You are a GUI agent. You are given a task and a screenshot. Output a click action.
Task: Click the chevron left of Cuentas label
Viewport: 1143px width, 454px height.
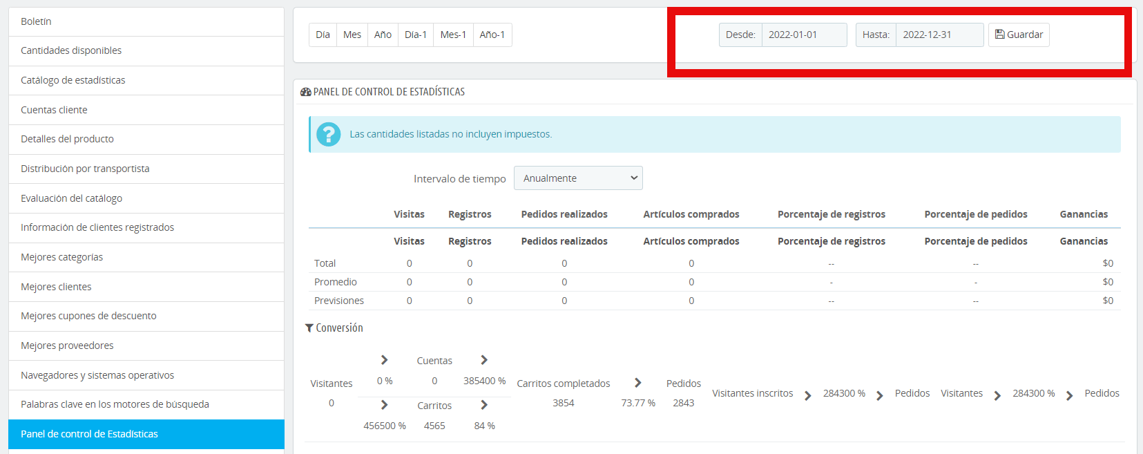[385, 360]
